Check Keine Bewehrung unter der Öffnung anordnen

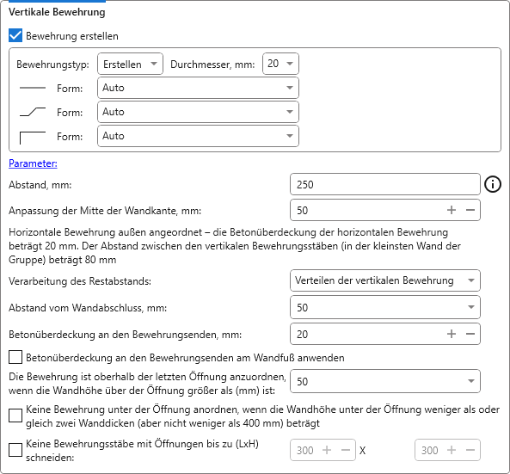[15, 416]
